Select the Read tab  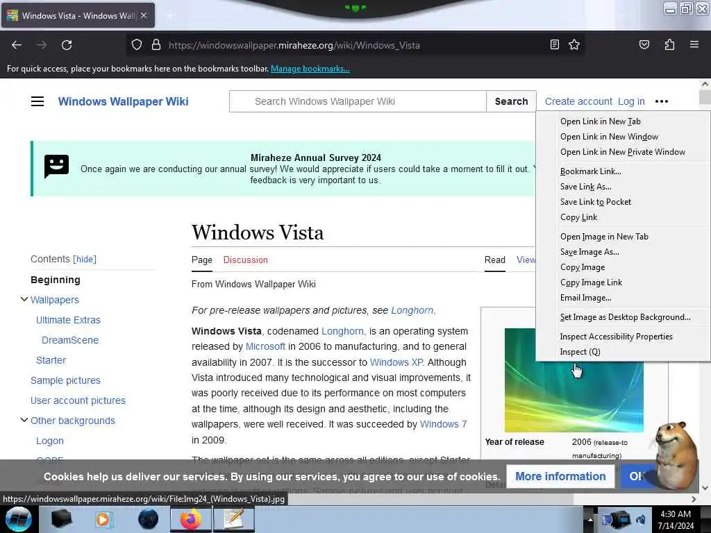coord(494,260)
